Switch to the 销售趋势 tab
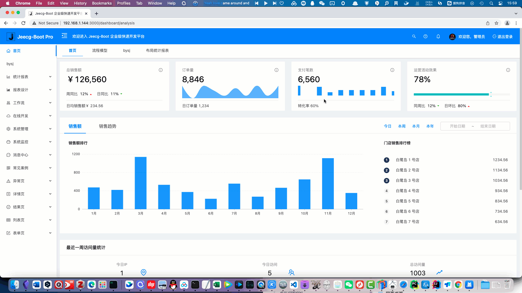The width and height of the screenshot is (522, 293). pos(107,126)
